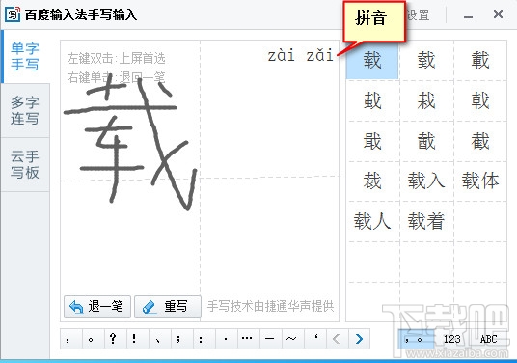Pick candidate character 截

(x=480, y=141)
